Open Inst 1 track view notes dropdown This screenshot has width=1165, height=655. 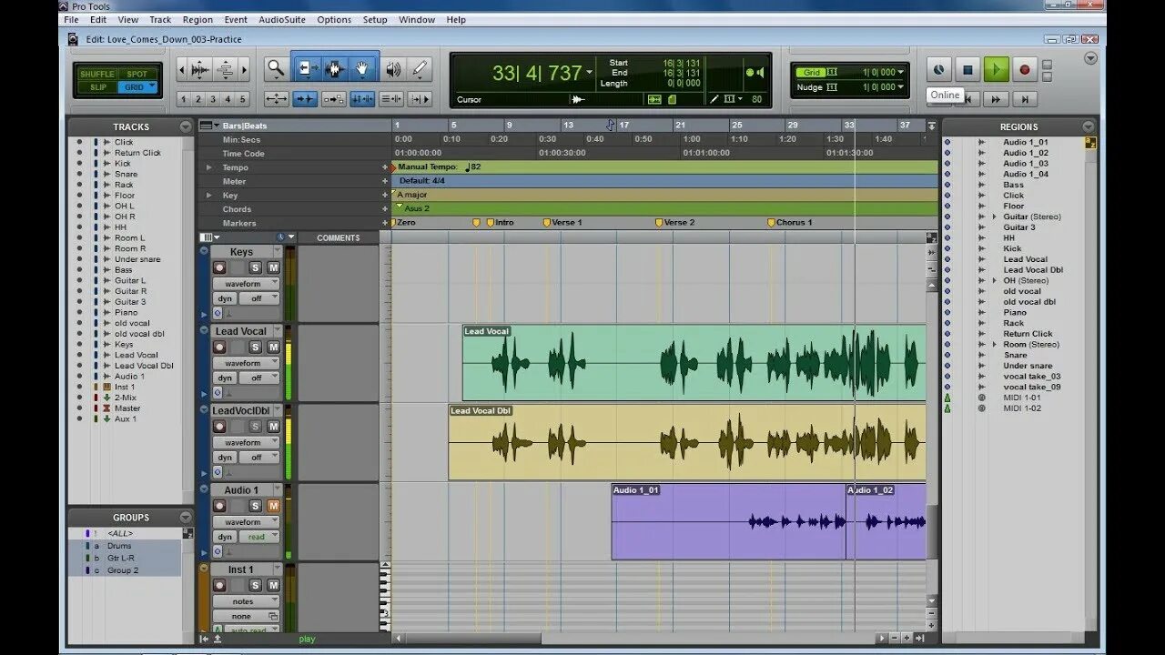[x=247, y=601]
